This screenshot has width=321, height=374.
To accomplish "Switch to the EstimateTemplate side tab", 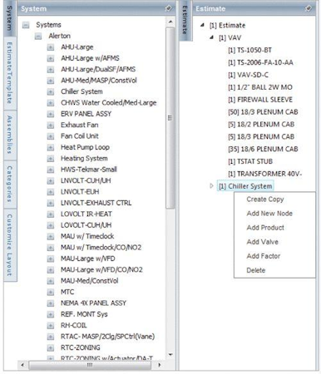I will click(10, 73).
